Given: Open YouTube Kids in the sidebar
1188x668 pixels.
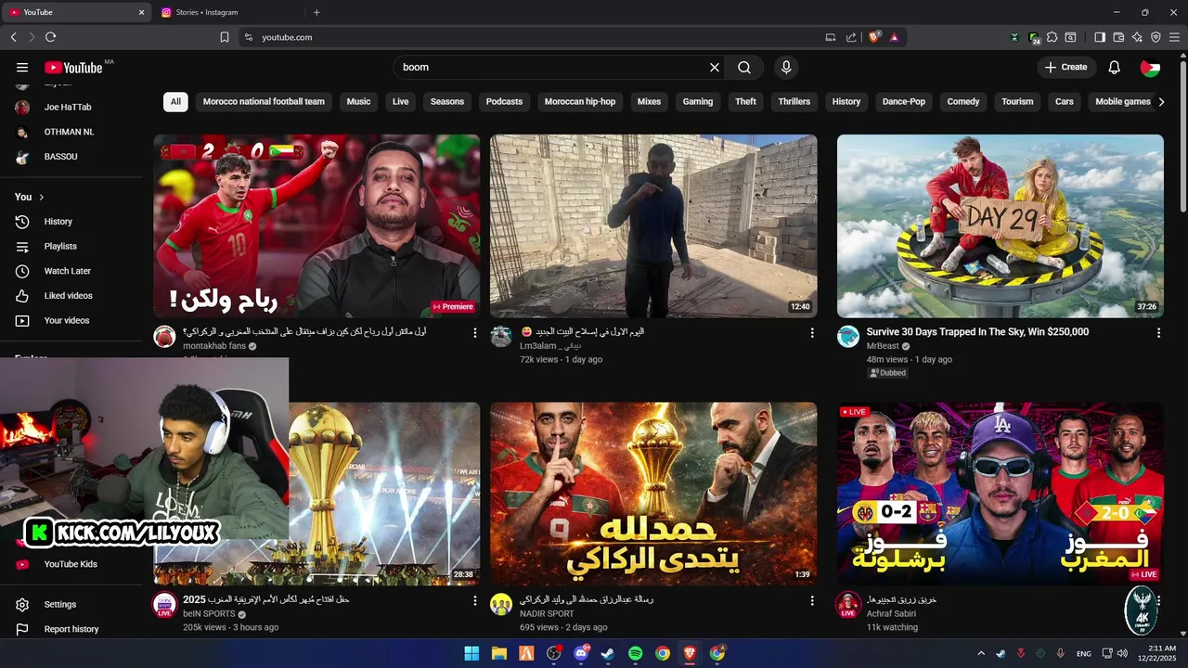Looking at the screenshot, I should tap(72, 564).
